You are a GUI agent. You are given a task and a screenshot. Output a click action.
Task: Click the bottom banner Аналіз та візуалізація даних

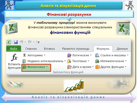(x=68, y=97)
